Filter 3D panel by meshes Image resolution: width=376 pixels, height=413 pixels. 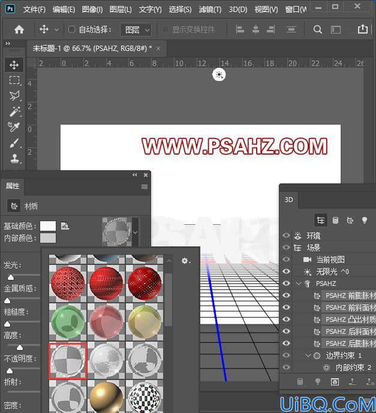[x=335, y=220]
